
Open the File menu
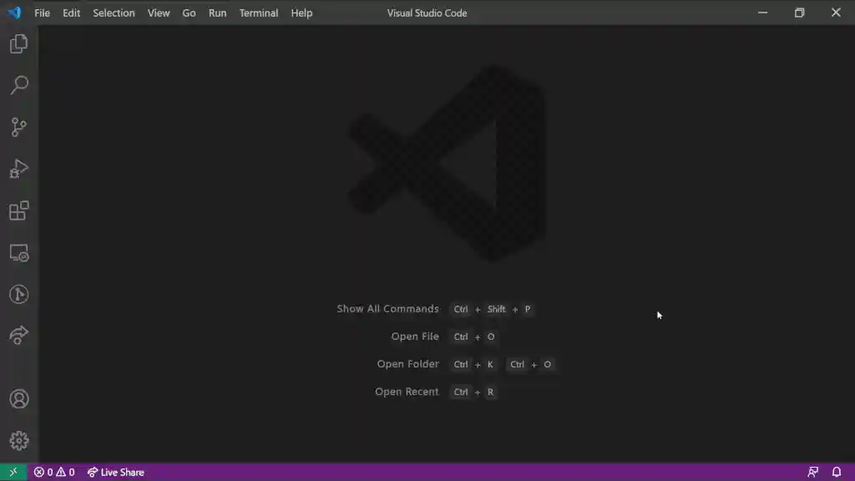pyautogui.click(x=41, y=13)
